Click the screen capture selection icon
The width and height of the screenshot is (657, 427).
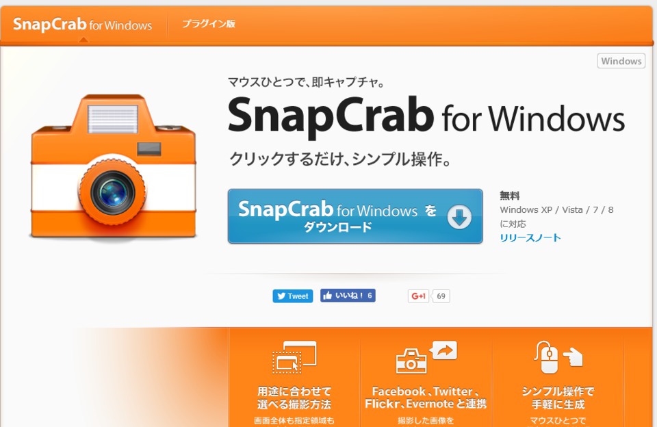tap(294, 357)
